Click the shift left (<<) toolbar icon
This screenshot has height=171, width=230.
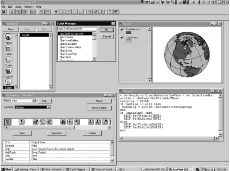pos(42,11)
